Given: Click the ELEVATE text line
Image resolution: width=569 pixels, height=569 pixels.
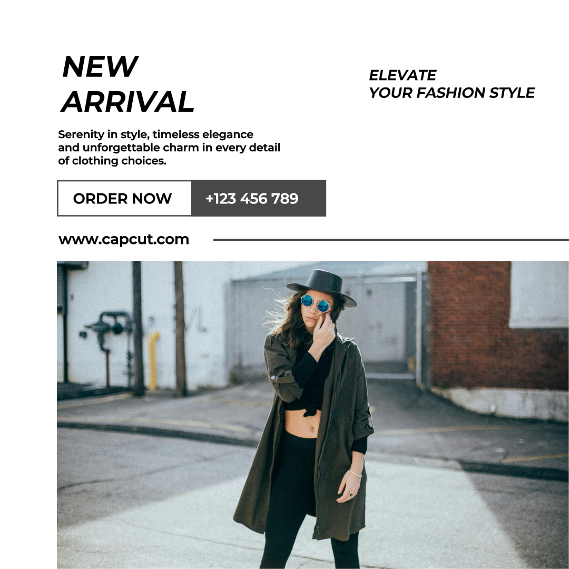Looking at the screenshot, I should point(403,75).
